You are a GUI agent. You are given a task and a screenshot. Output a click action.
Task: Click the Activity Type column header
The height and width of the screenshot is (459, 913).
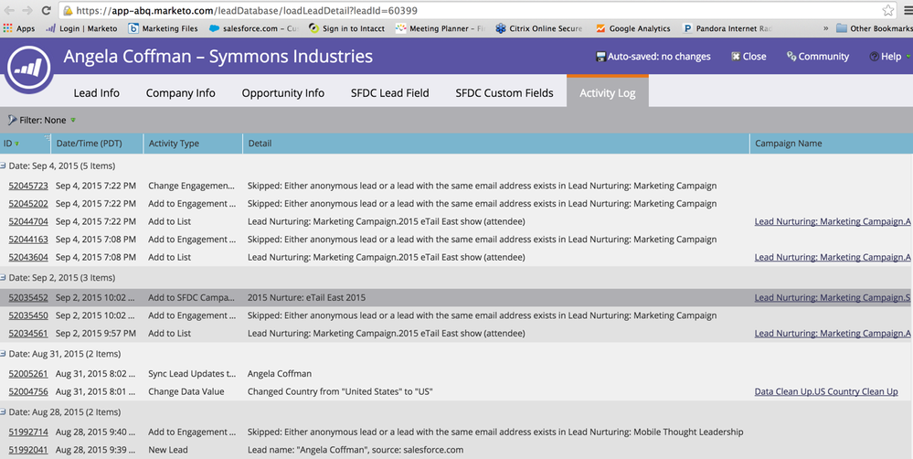pyautogui.click(x=193, y=144)
